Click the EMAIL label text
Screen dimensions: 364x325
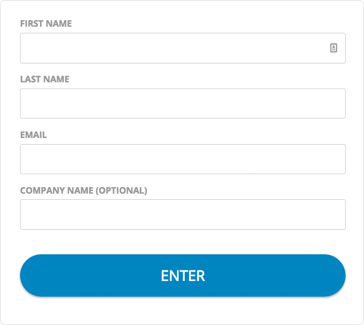[33, 135]
